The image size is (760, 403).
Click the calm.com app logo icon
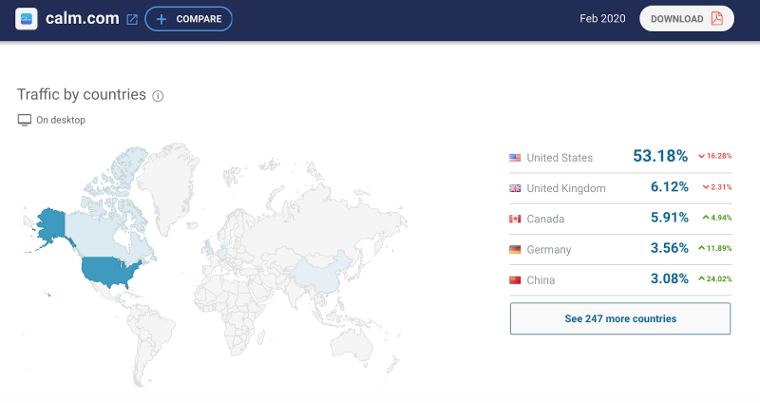coord(27,19)
